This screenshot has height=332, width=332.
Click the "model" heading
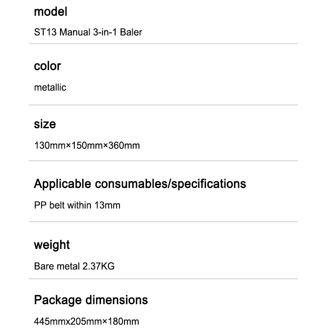50,12
